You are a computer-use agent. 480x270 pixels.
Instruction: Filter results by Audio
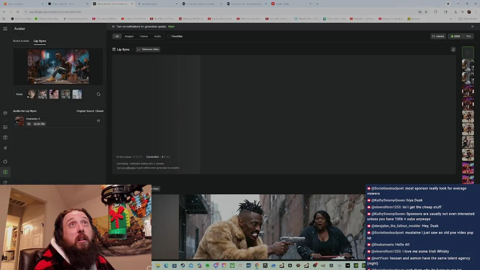click(x=157, y=36)
